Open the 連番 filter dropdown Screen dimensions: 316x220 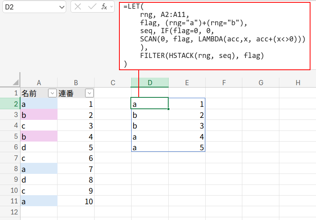(89, 93)
